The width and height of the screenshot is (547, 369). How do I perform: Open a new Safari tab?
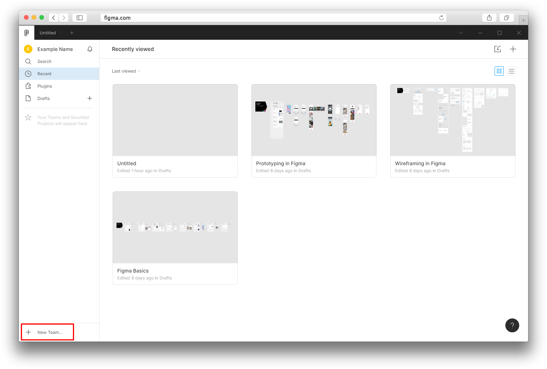coord(523,20)
